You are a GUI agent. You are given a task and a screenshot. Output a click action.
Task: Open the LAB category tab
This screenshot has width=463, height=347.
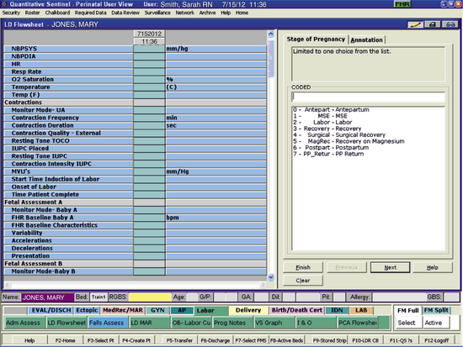click(x=361, y=310)
